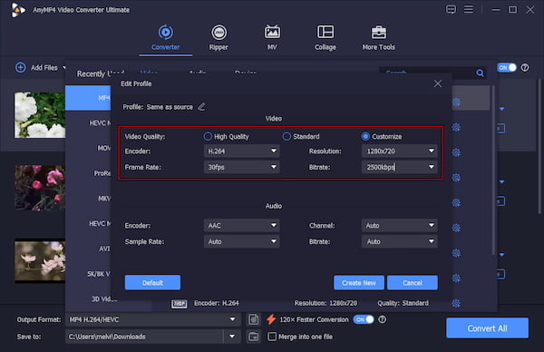Click the Recently Used tab
The height and width of the screenshot is (352, 544).
click(101, 73)
